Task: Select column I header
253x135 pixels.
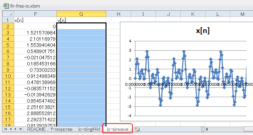Action: [143, 14]
